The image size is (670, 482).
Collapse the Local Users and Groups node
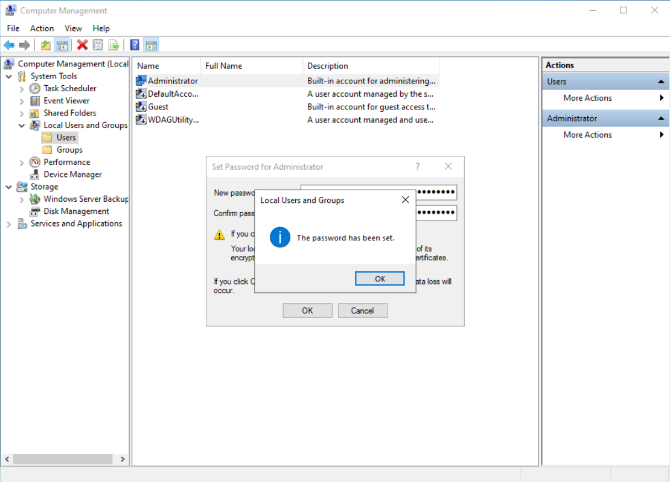click(x=22, y=126)
